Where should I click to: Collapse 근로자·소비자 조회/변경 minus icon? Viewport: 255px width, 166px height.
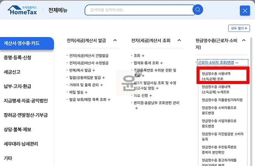click(x=237, y=63)
